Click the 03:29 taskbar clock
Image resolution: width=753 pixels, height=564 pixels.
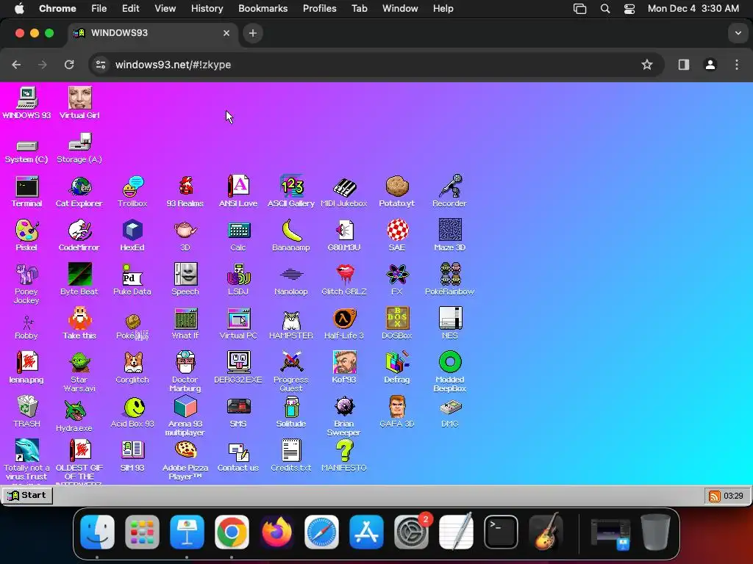coord(733,496)
